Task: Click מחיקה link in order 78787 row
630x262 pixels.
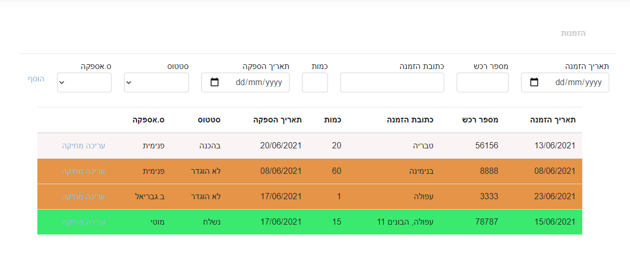Action: point(73,222)
